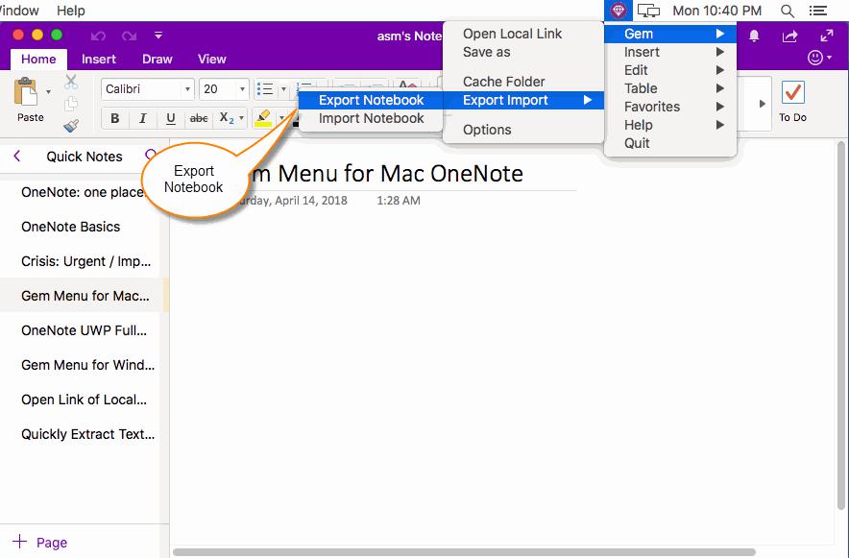Toggle Italic formatting
849x558 pixels.
pos(143,118)
